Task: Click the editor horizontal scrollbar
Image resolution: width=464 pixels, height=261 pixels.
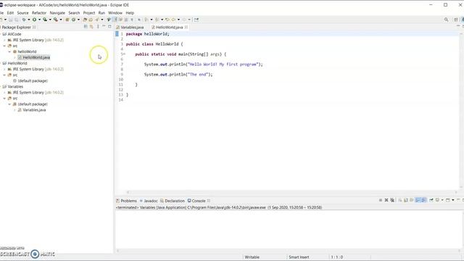Action: (291, 191)
